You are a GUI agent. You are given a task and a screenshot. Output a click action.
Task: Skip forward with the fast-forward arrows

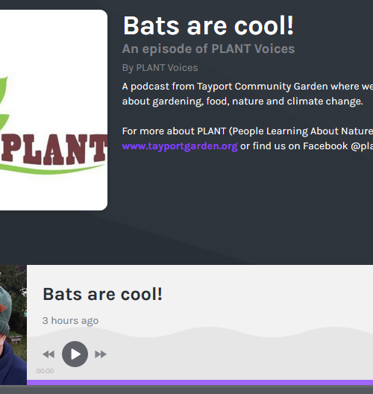(x=101, y=354)
